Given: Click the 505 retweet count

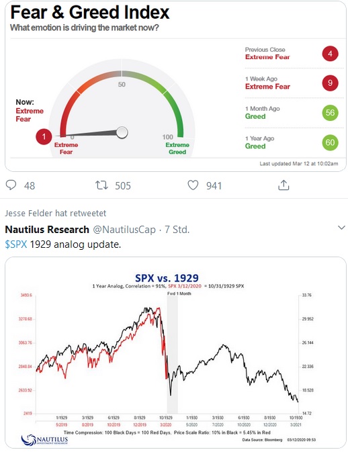Looking at the screenshot, I should pos(123,185).
